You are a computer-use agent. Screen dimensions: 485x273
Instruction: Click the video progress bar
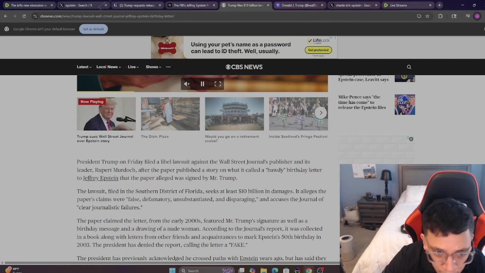202,91
